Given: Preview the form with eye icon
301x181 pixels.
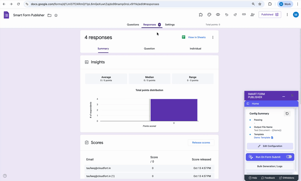Looking at the screenshot, I should [218, 15].
